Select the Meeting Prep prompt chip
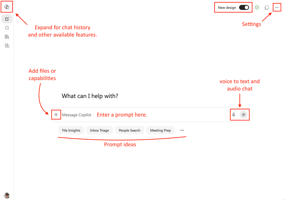The height and width of the screenshot is (200, 285). pos(160,130)
